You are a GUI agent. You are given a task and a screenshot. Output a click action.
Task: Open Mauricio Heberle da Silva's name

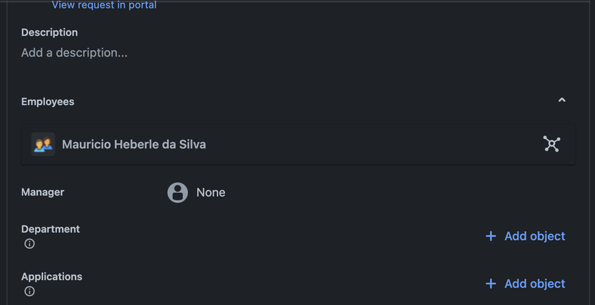(134, 144)
